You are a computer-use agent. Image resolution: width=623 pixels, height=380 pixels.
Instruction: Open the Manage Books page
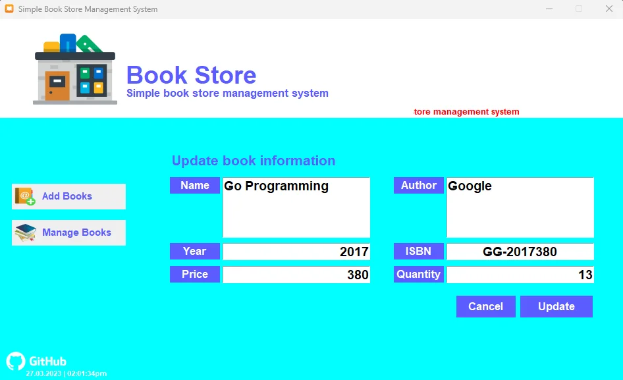coord(68,232)
